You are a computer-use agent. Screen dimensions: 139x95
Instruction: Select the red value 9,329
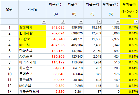pyautogui.click(x=60, y=86)
